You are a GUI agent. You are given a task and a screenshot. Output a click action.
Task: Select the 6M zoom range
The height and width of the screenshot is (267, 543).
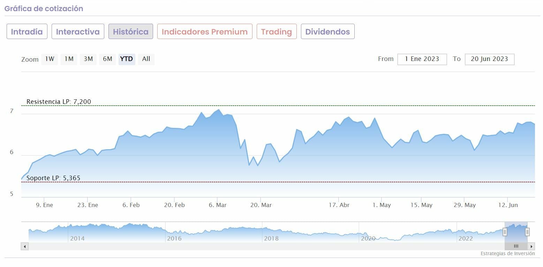(x=107, y=59)
